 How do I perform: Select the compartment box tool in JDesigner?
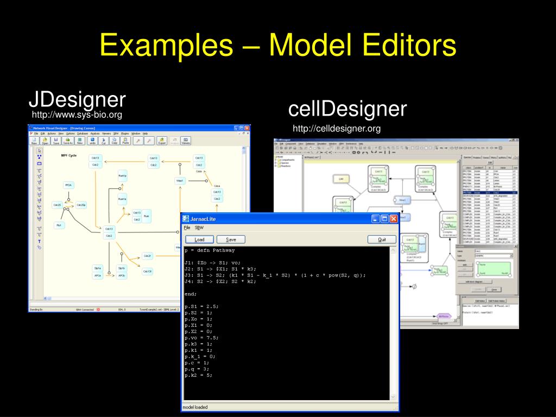click(x=39, y=163)
